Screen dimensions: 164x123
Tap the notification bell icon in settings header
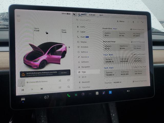(133, 22)
